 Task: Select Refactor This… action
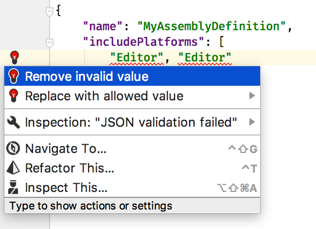tap(132, 168)
